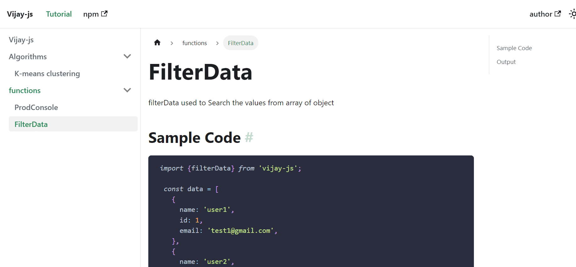This screenshot has width=576, height=267.
Task: Click the hash anchor next to Sample Code
Action: (249, 138)
